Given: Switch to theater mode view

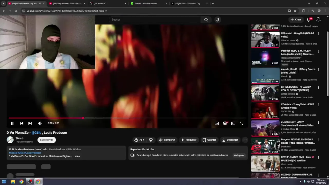Looking at the screenshot, I should [x=233, y=123].
